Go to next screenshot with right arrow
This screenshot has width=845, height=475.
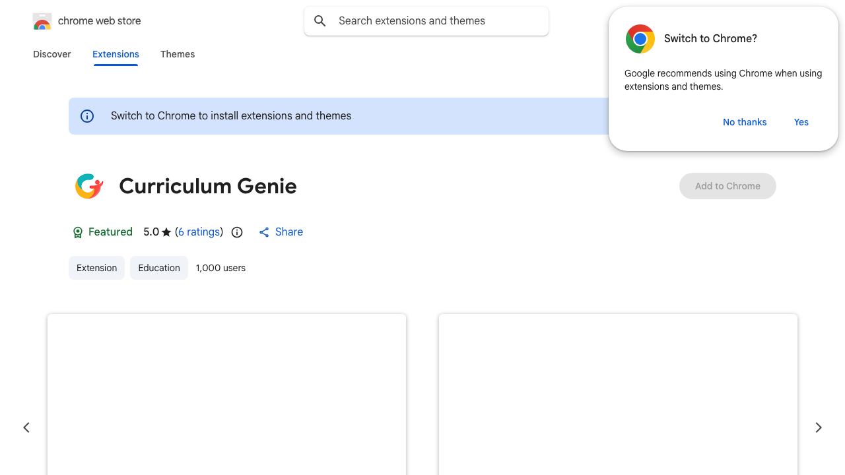[819, 427]
